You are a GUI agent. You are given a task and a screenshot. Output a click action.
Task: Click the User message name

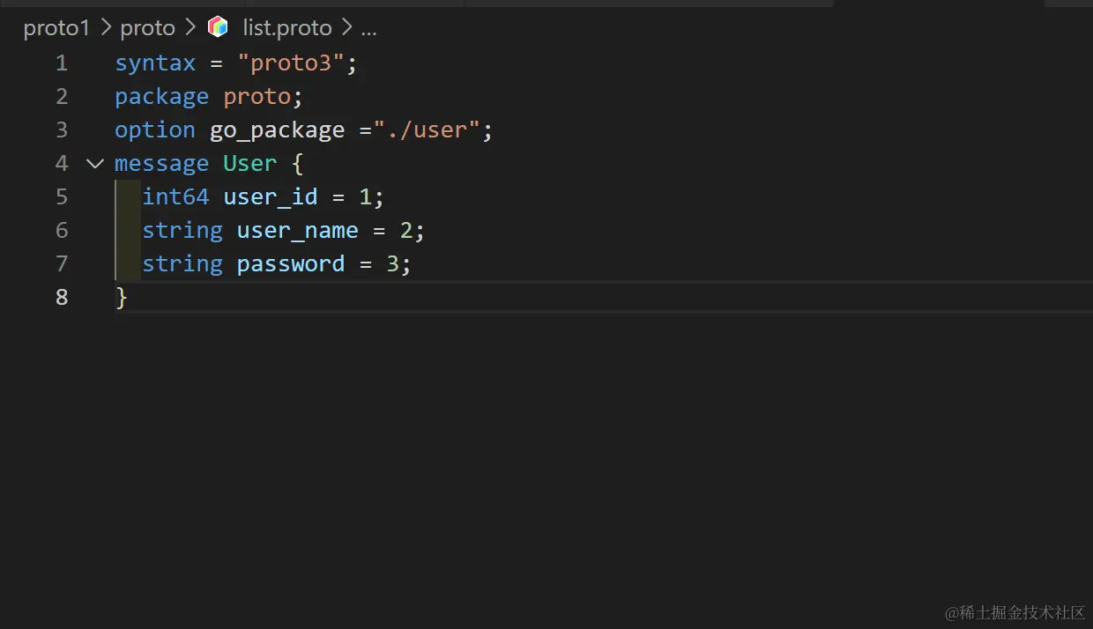pyautogui.click(x=250, y=163)
